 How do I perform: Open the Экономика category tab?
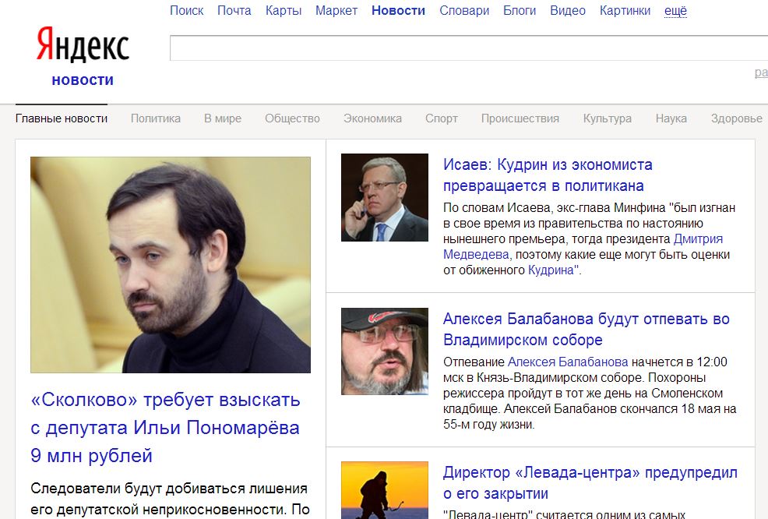(x=373, y=118)
